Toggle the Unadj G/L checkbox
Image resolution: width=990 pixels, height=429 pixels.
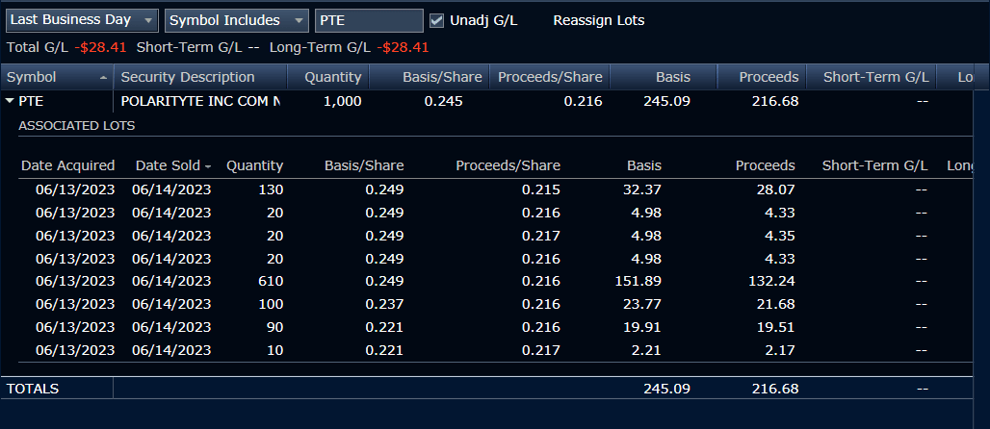[x=437, y=20]
